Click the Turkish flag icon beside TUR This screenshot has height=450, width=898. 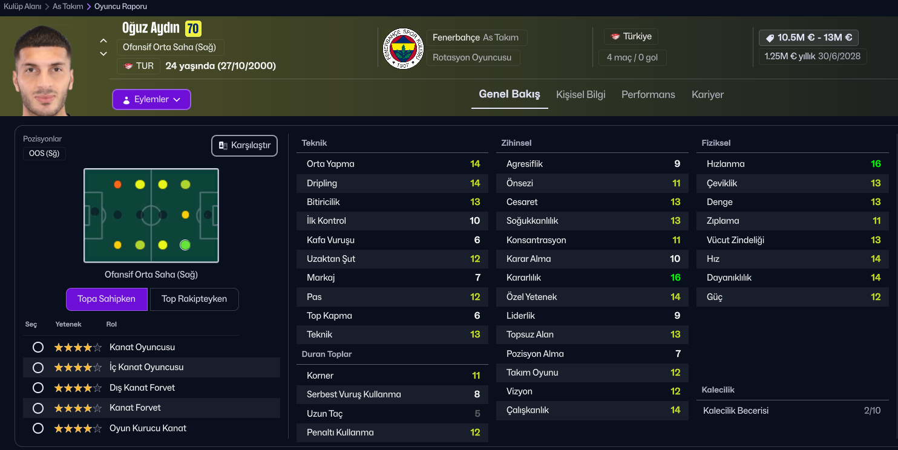tap(128, 66)
